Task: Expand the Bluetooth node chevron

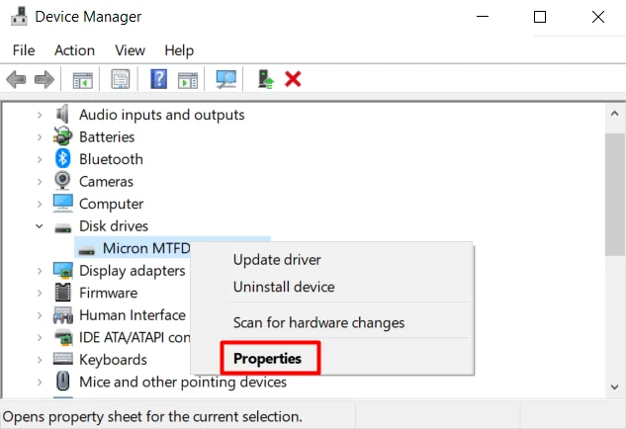Action: (x=40, y=159)
